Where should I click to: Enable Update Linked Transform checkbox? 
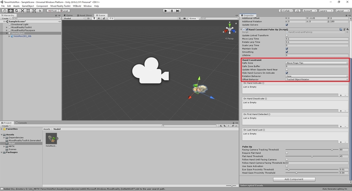[287, 35]
